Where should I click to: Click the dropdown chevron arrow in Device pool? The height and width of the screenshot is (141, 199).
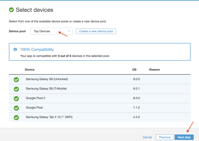coord(69,31)
